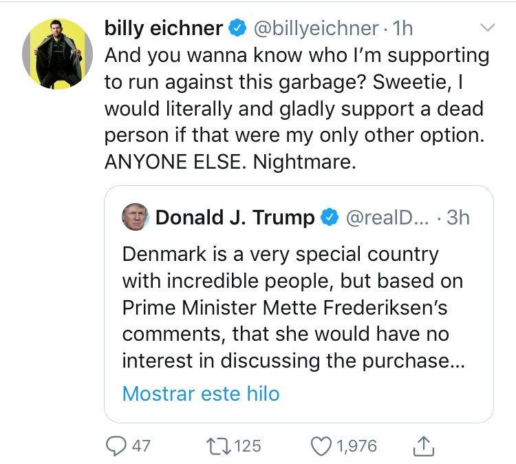Click the 47 replies count
Image resolution: width=516 pixels, height=464 pixels.
(141, 446)
